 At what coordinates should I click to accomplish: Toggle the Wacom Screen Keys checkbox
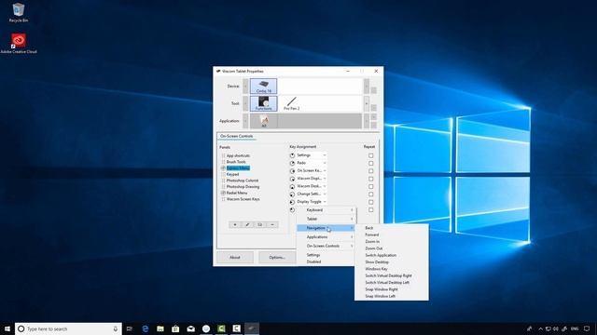224,199
